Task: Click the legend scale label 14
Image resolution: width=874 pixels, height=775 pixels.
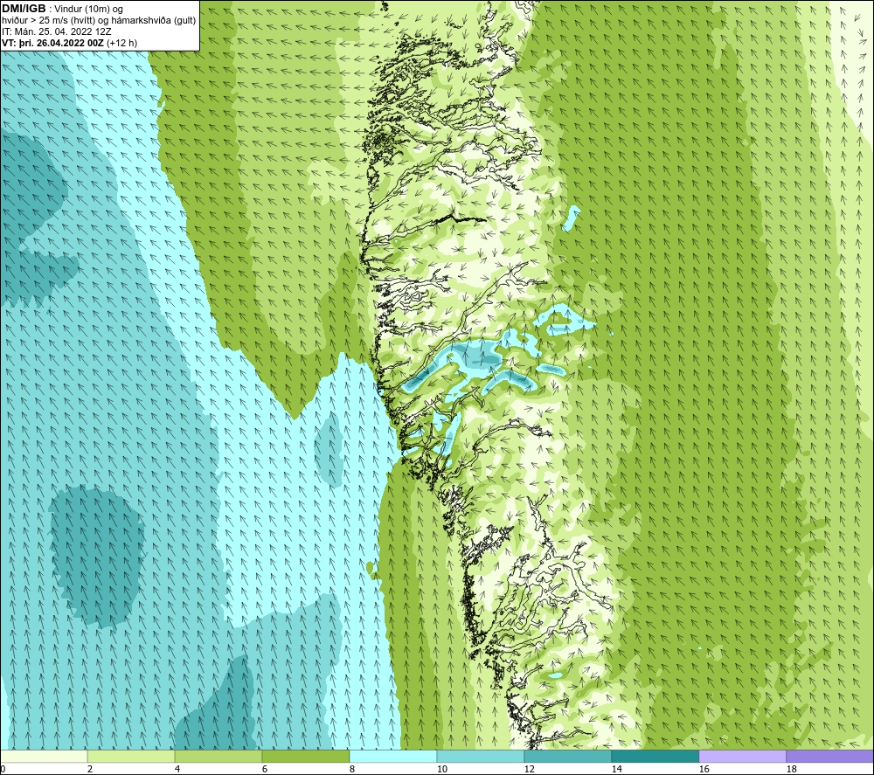Action: [x=616, y=769]
